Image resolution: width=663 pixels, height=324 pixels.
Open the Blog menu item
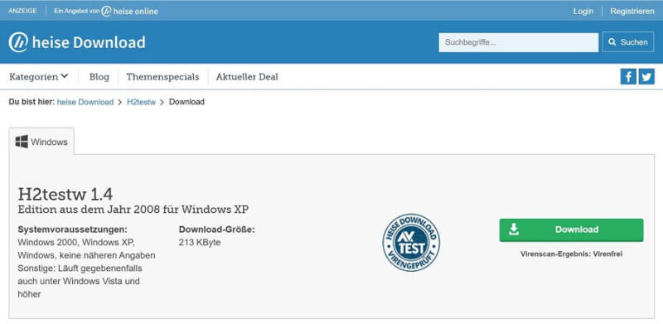(99, 77)
